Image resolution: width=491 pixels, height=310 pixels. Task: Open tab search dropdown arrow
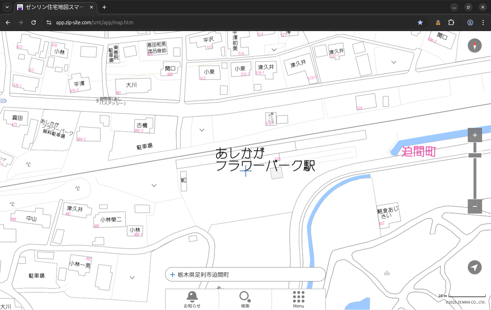click(x=7, y=7)
